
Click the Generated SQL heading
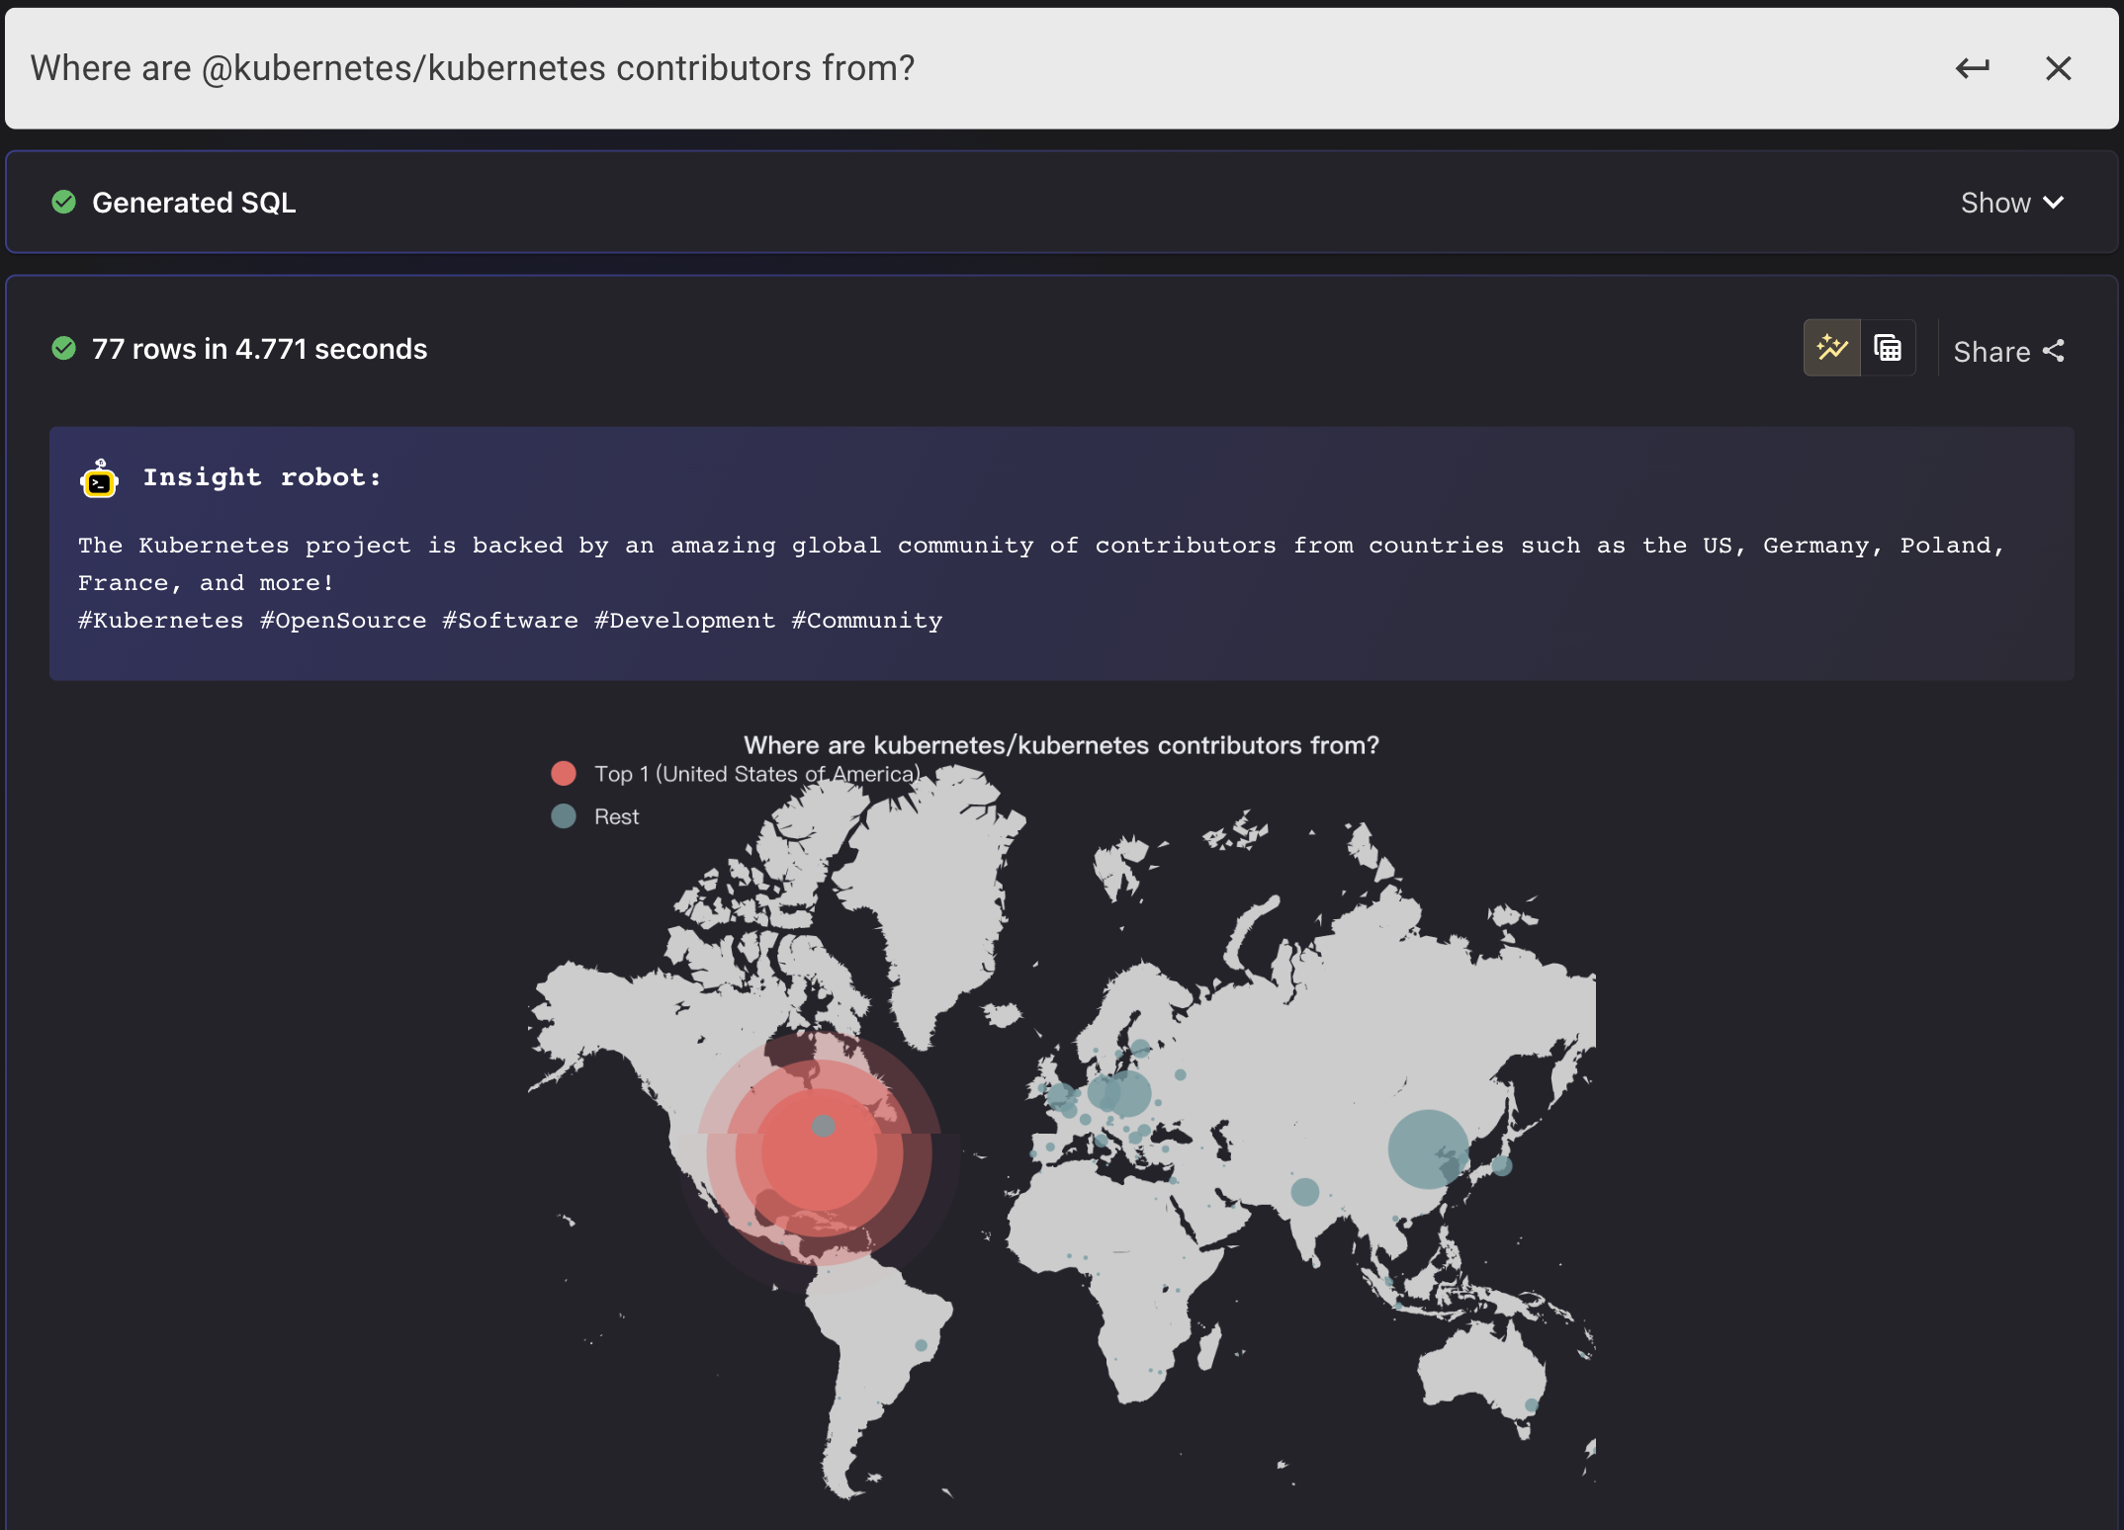(x=194, y=203)
